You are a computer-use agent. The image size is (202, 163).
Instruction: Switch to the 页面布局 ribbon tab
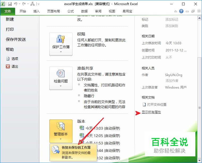(x=53, y=11)
